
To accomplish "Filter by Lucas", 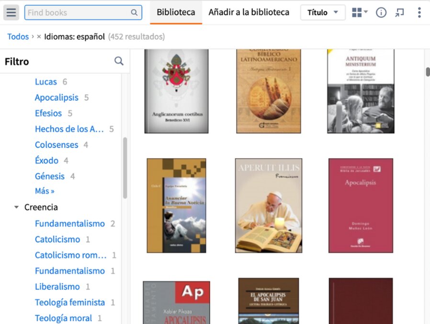I will click(46, 82).
